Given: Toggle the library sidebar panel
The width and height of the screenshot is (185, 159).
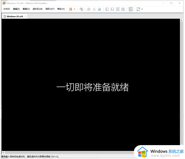Looking at the screenshot, I should pos(107,9).
